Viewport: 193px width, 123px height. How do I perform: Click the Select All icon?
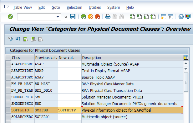(26, 39)
